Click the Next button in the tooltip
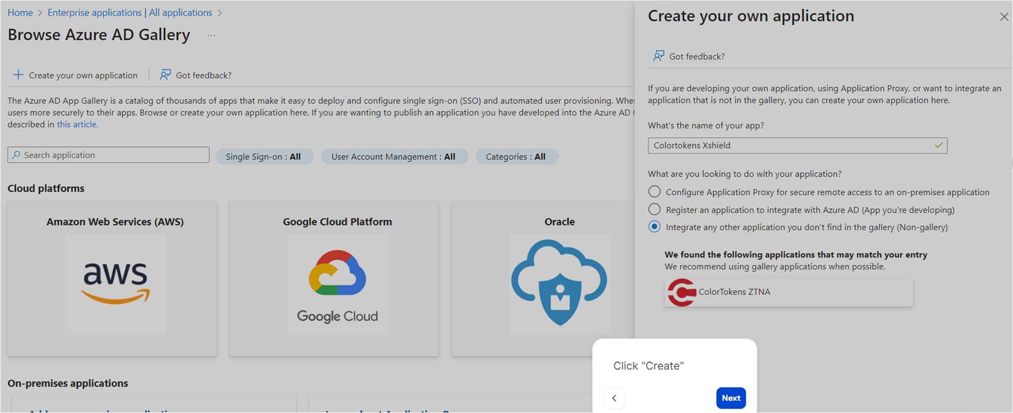Viewport: 1013px width, 413px height. (730, 398)
